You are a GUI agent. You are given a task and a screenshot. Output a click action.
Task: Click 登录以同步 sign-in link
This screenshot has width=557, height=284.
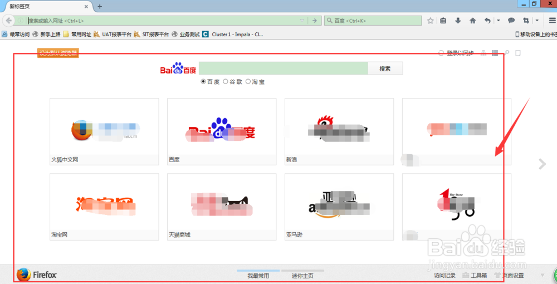click(460, 53)
